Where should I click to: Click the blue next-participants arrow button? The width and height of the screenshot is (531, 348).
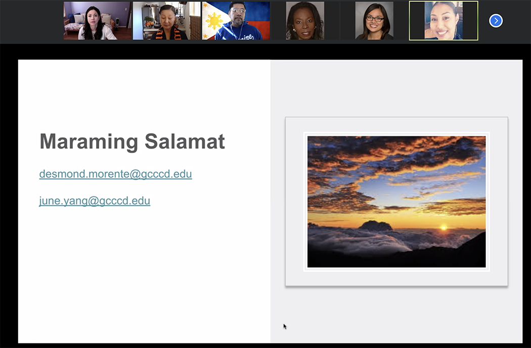coord(496,21)
